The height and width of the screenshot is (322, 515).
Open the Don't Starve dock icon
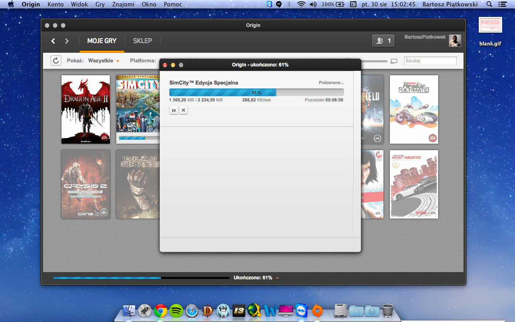(x=223, y=310)
